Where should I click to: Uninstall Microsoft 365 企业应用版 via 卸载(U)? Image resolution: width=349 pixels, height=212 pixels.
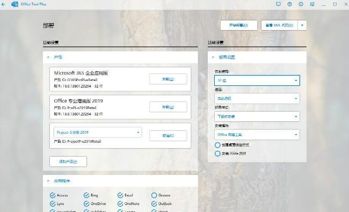click(168, 79)
